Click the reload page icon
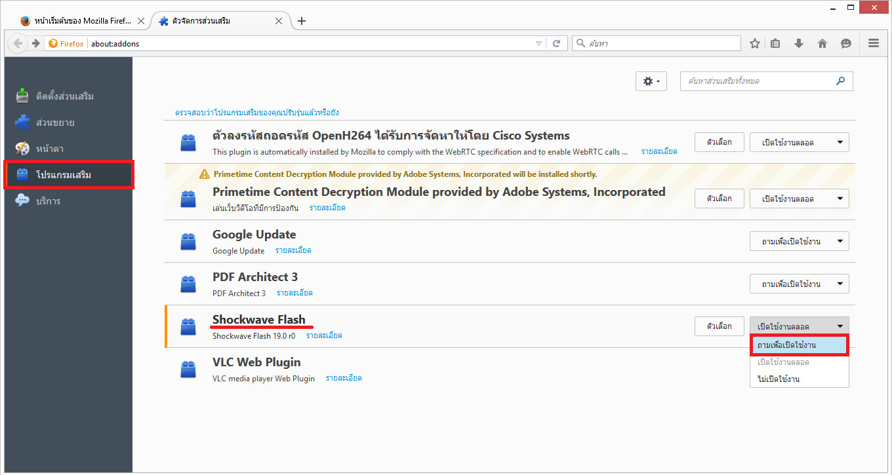892x475 pixels. [556, 43]
